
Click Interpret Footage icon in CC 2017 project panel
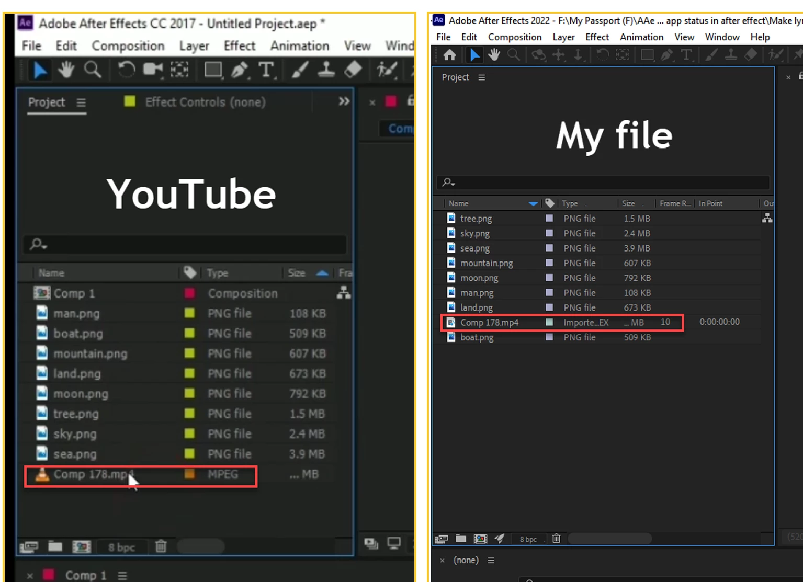29,547
